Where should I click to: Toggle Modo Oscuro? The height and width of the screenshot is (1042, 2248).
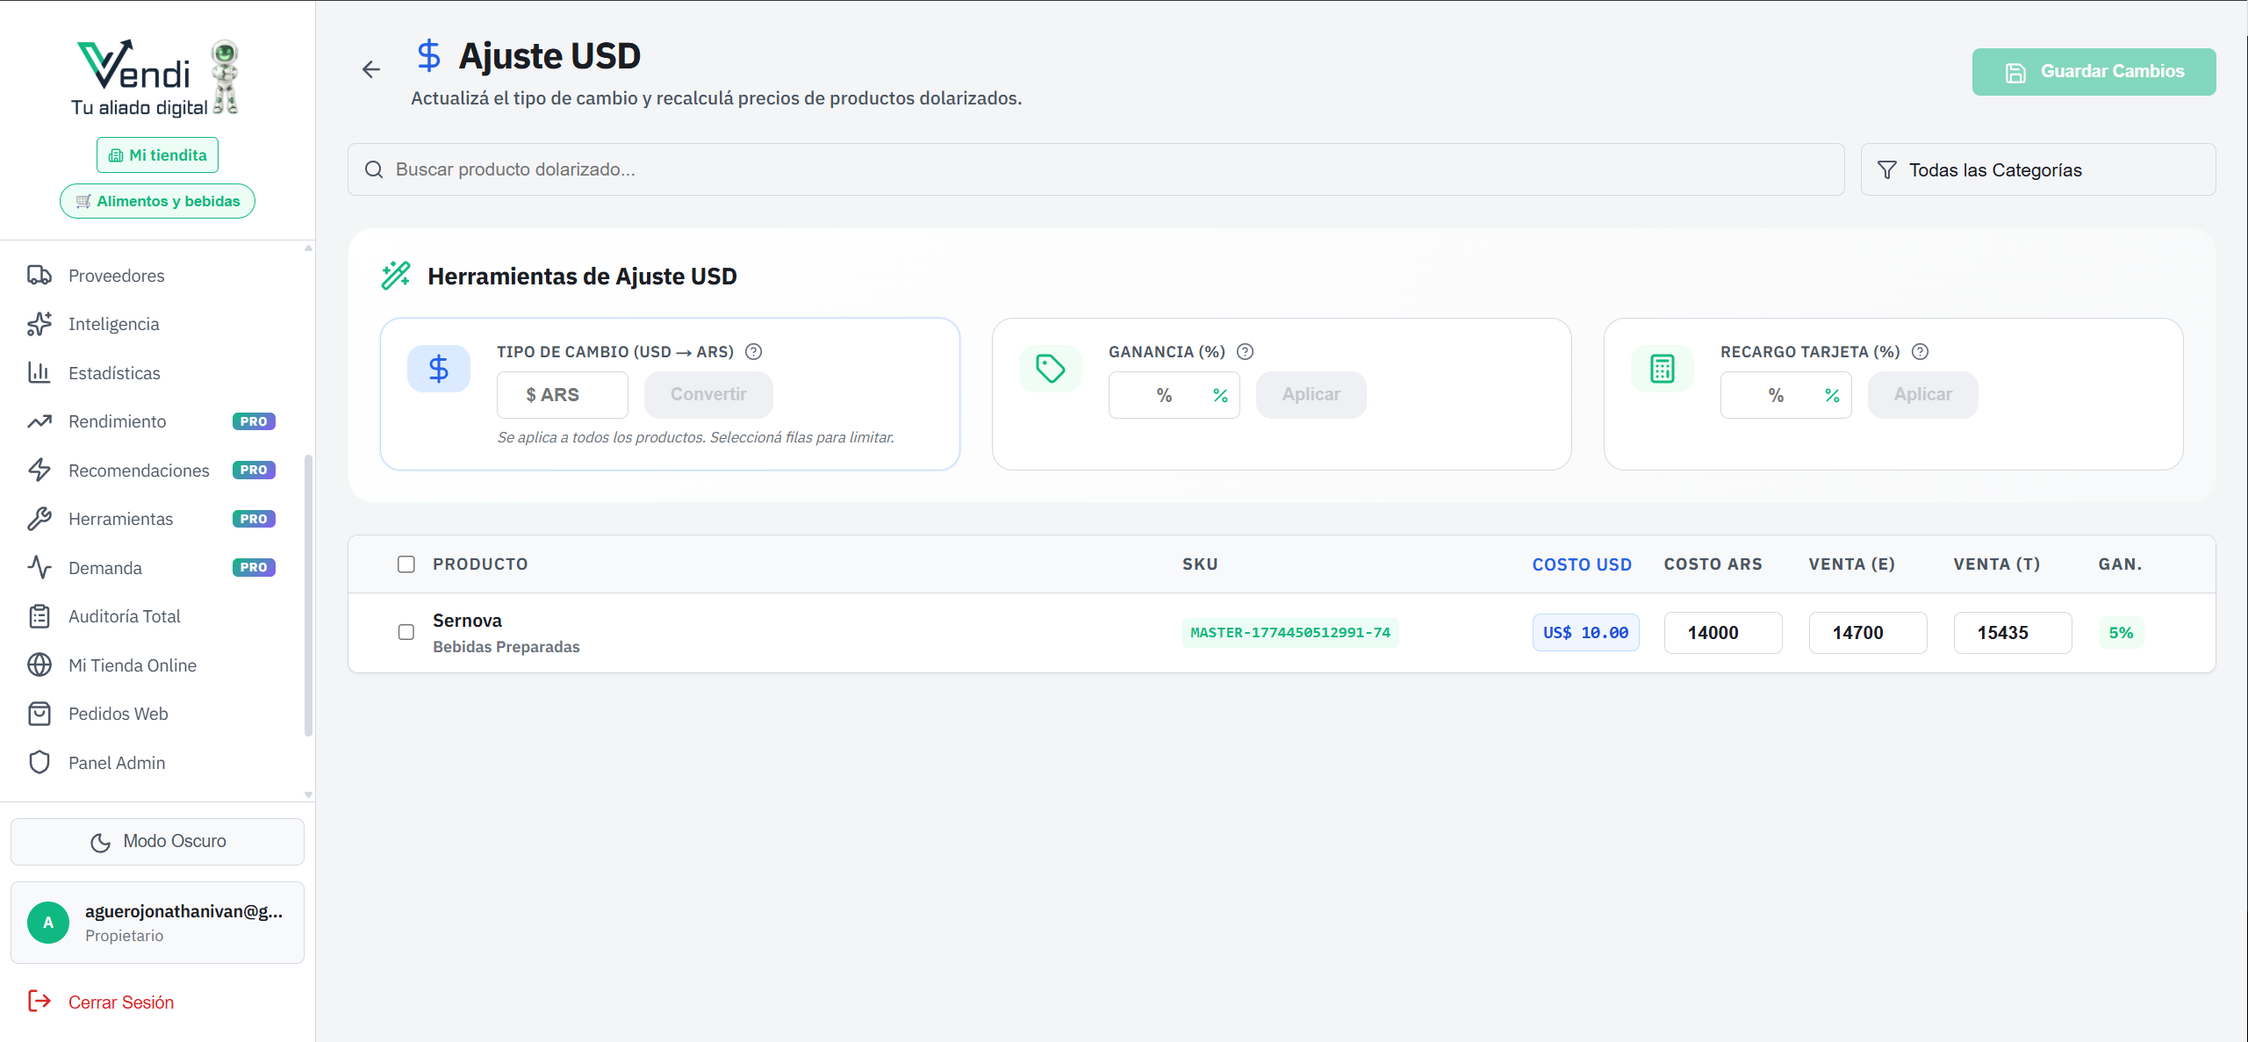pyautogui.click(x=157, y=840)
